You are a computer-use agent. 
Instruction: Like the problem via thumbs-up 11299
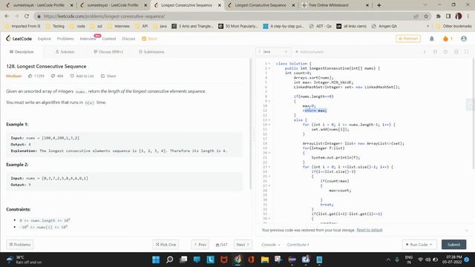coord(30,76)
